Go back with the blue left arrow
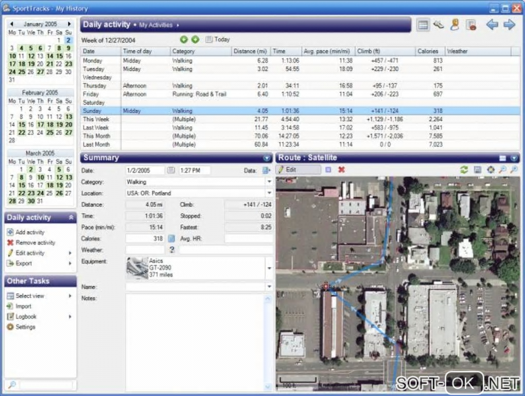Viewport: 525px width, 396px height. coord(492,24)
